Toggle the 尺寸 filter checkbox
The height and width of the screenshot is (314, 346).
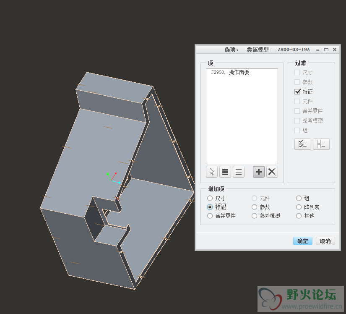[297, 73]
